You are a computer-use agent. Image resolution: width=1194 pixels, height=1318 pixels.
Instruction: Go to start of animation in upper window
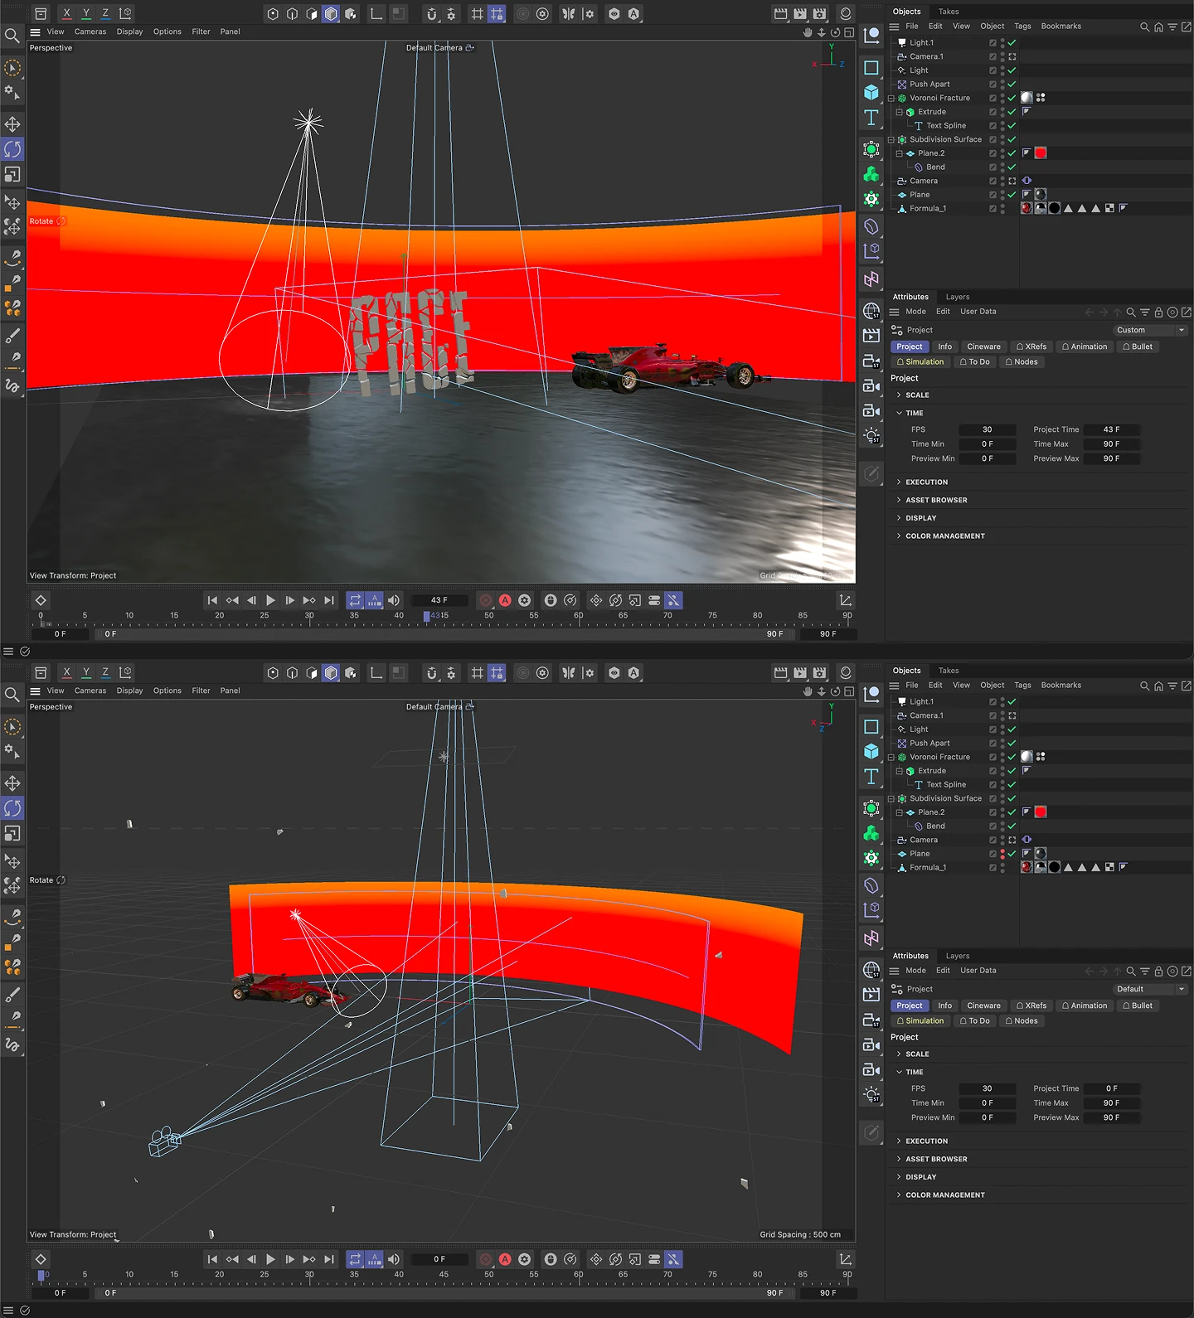pos(212,600)
